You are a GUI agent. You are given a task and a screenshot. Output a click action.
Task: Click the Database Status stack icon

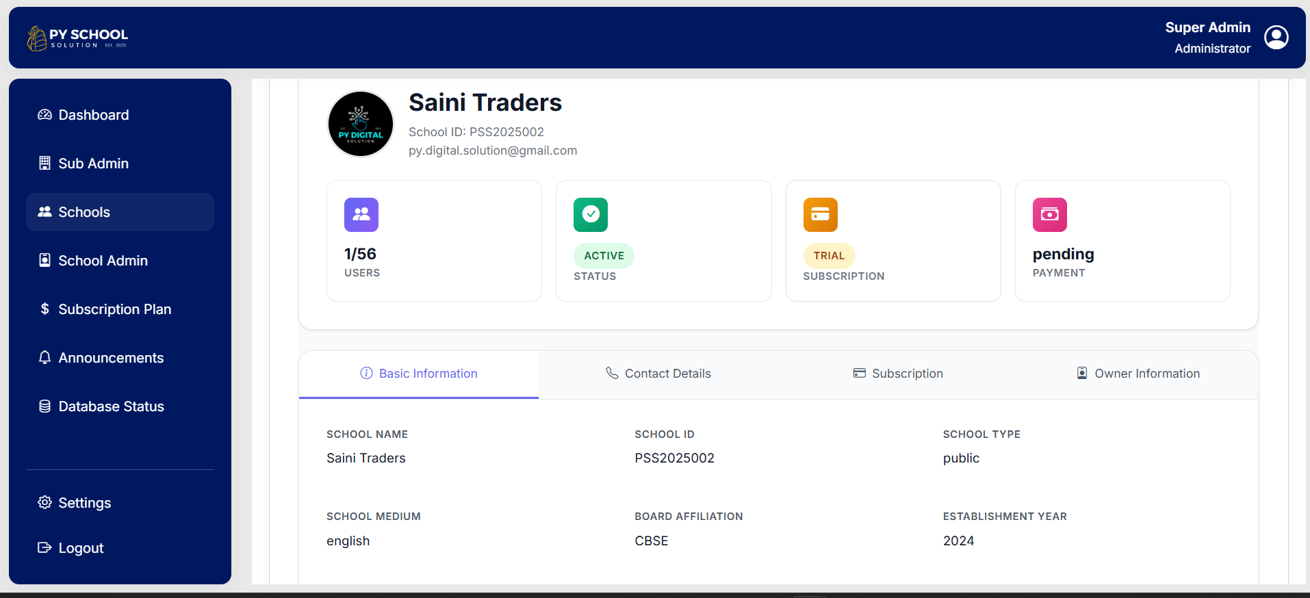pos(44,406)
